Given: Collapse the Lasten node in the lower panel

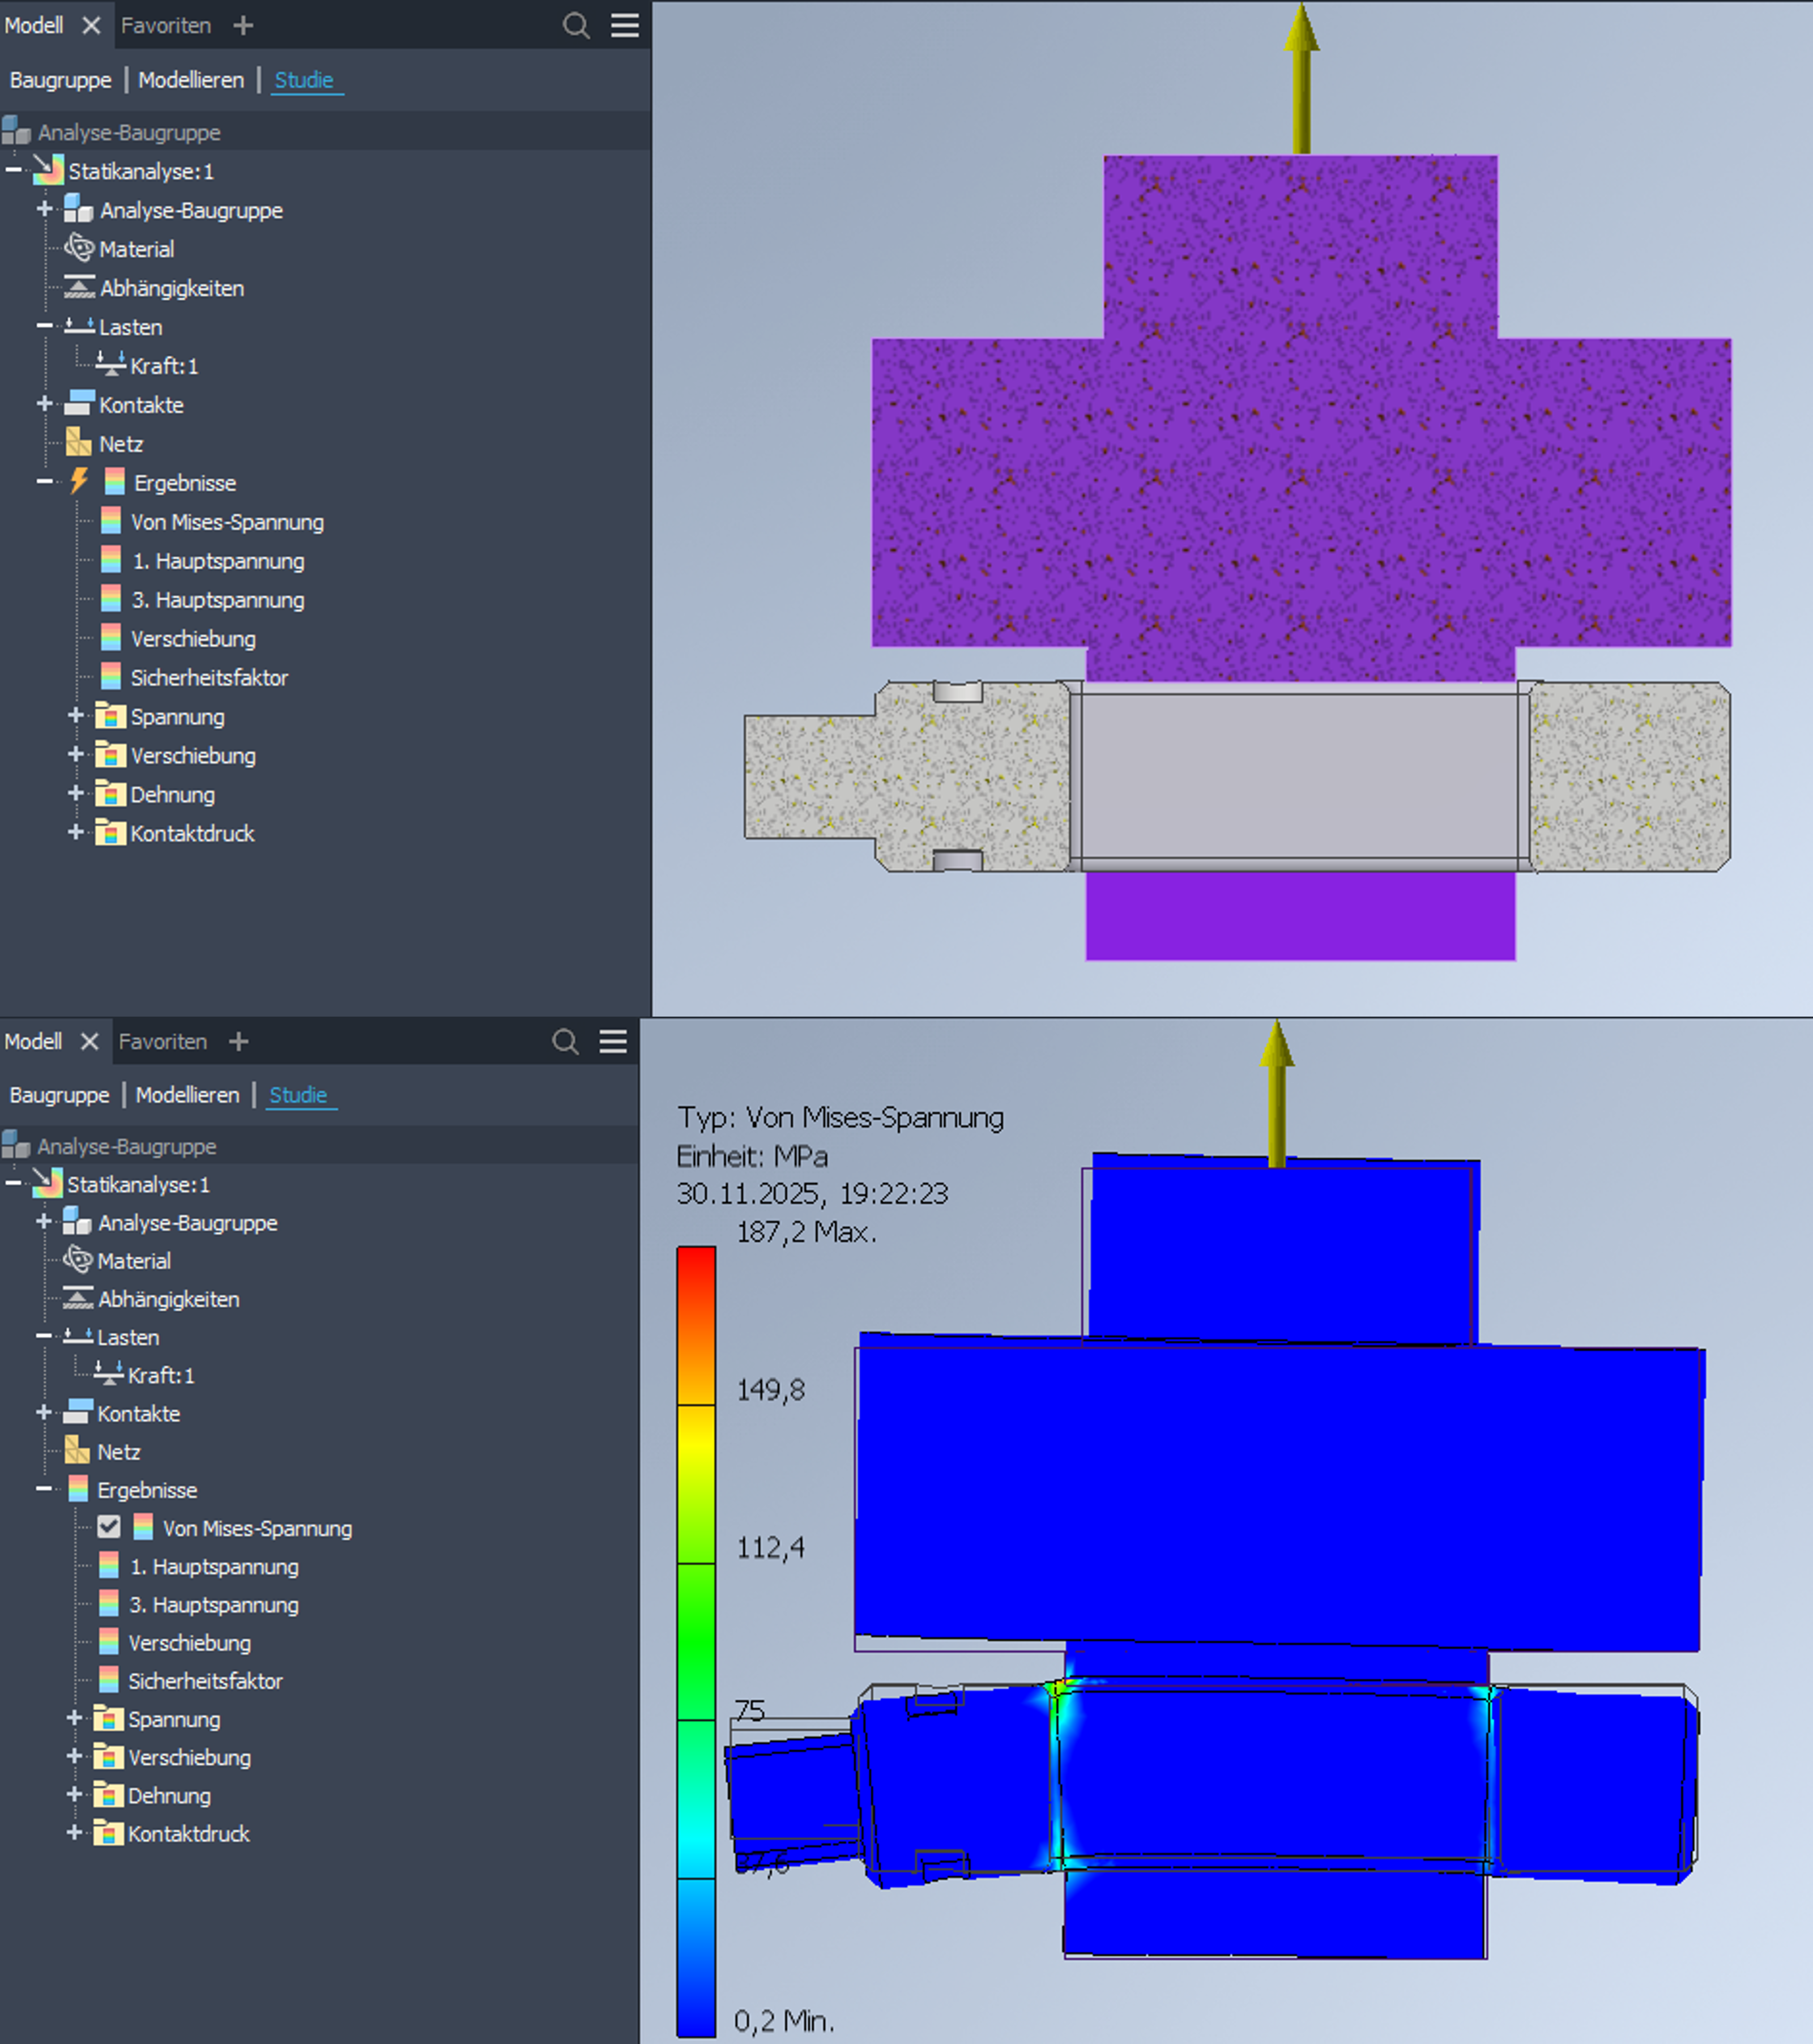Looking at the screenshot, I should [43, 1336].
